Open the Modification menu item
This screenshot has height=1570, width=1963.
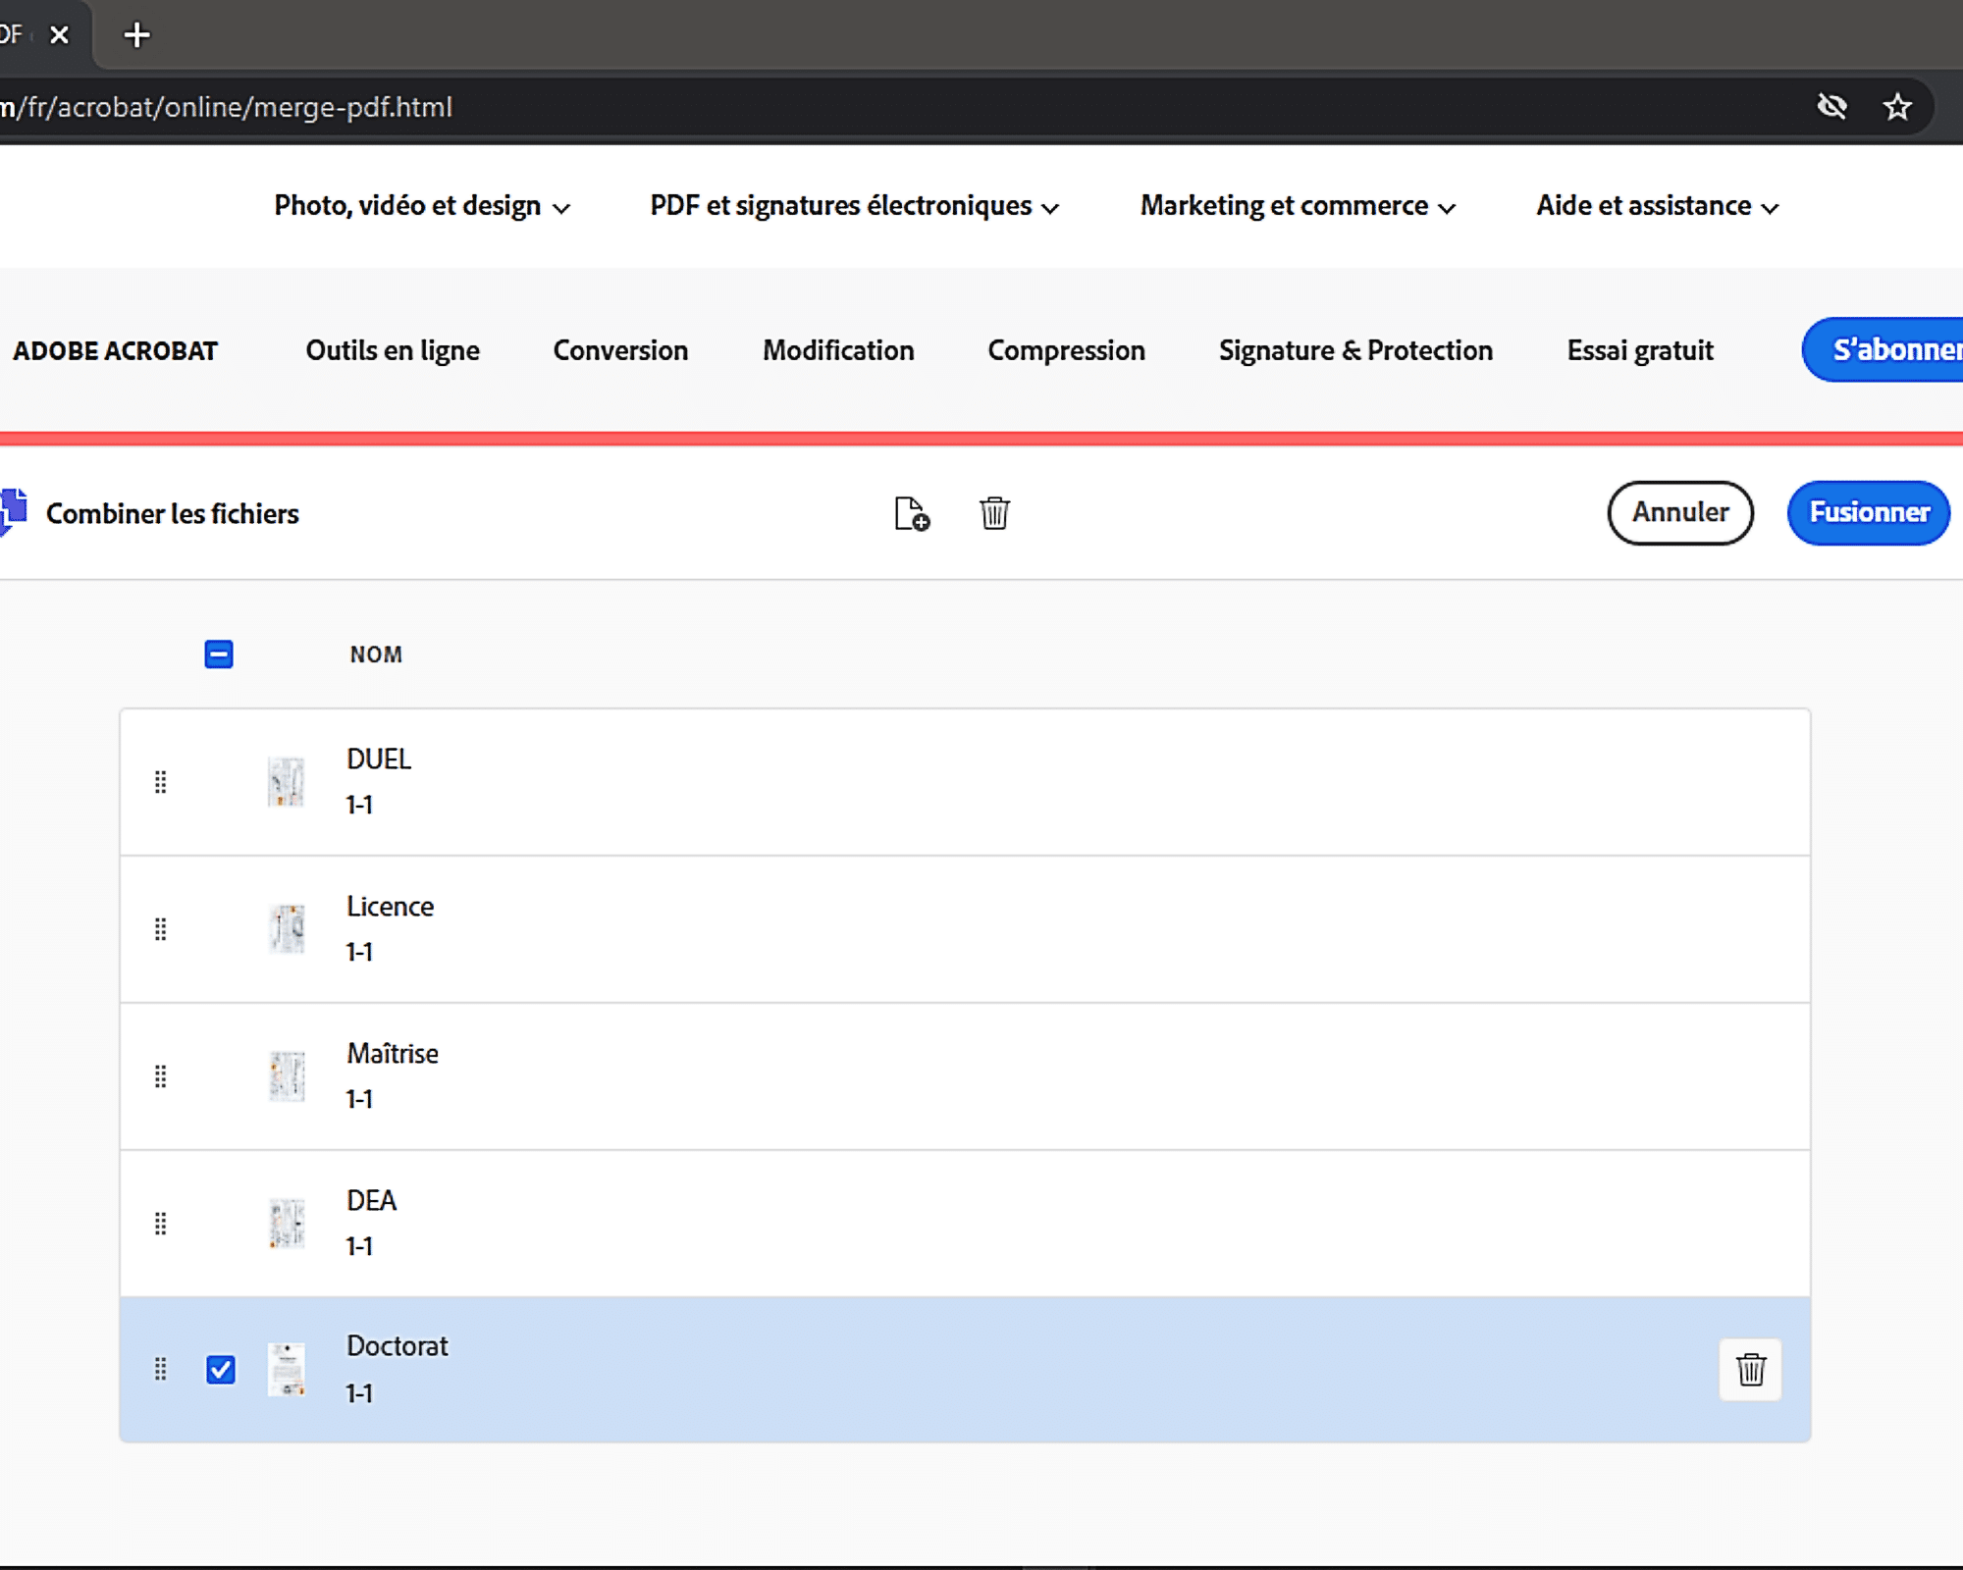click(838, 350)
